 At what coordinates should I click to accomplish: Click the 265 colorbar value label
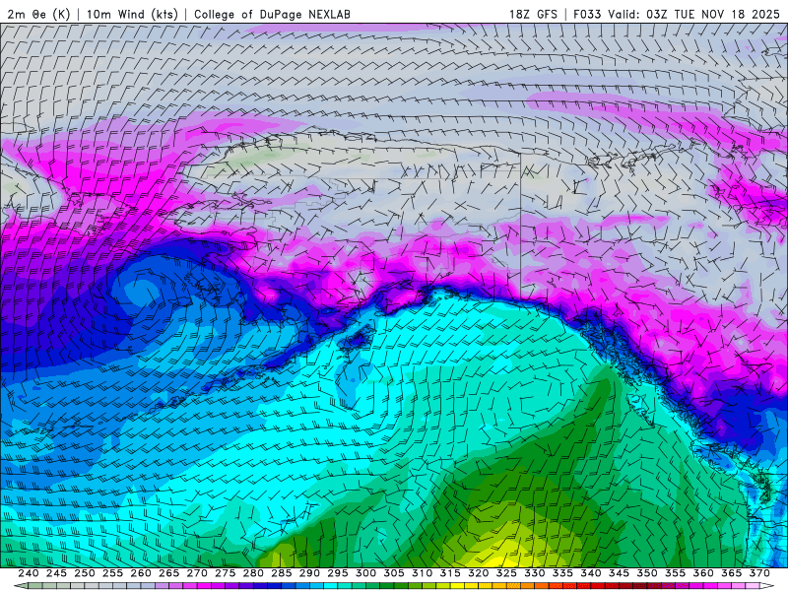coord(168,573)
